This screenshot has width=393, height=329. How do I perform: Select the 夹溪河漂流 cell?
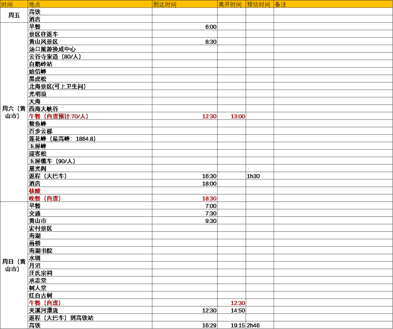(x=90, y=310)
